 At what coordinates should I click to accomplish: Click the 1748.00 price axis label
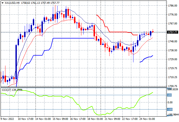(x=172, y=41)
